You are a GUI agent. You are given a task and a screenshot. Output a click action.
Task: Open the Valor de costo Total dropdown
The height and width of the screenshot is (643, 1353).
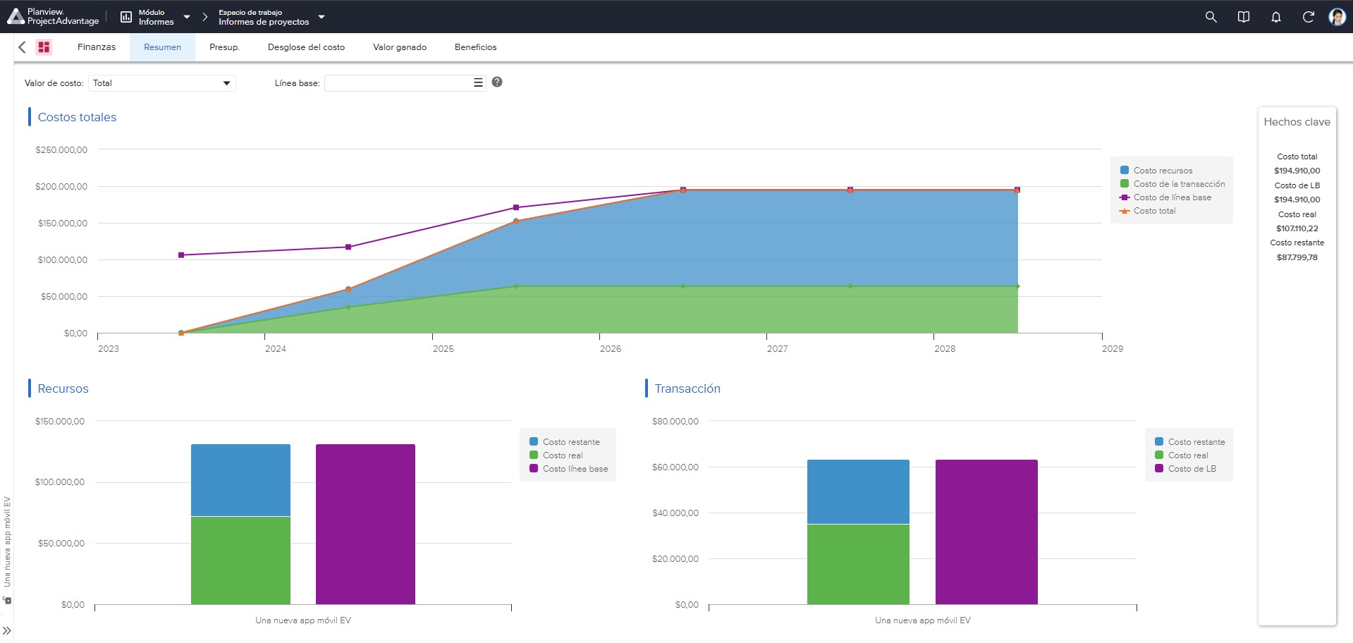tap(162, 83)
